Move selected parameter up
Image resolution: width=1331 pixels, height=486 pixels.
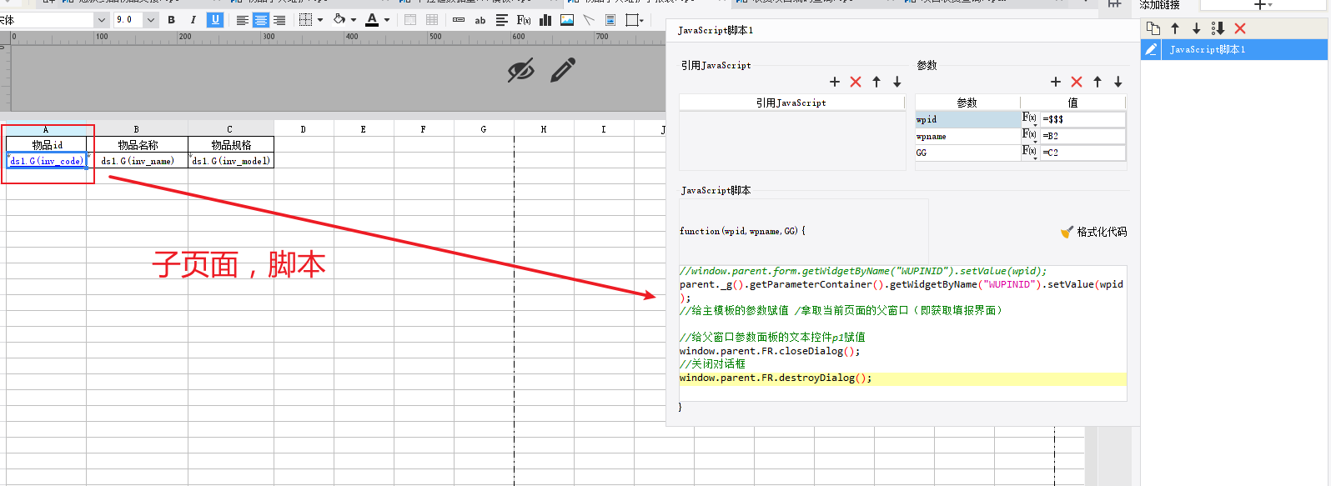[x=1097, y=82]
